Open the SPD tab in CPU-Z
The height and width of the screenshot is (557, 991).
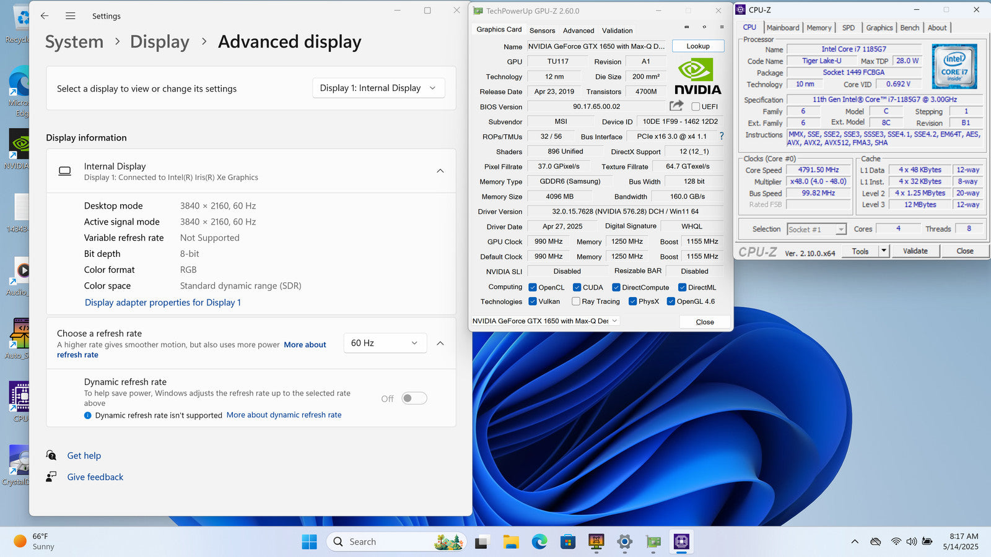tap(849, 28)
